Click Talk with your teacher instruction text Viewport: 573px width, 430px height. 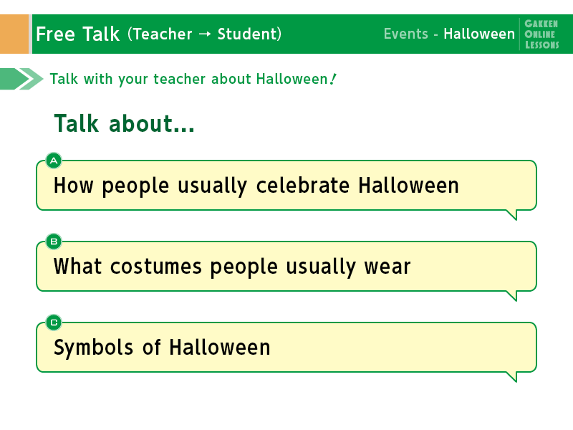click(193, 79)
